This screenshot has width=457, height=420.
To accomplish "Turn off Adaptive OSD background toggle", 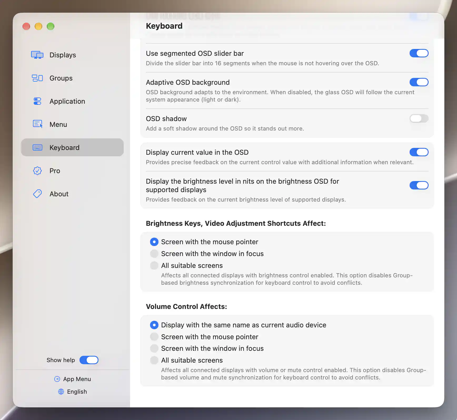I will click(x=419, y=82).
